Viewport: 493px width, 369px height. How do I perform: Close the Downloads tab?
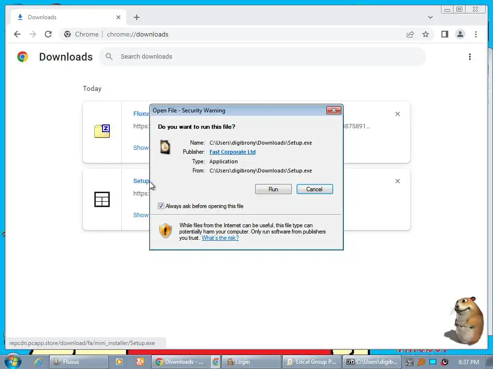118,17
